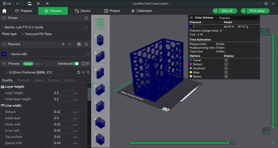Image resolution: width=278 pixels, height=148 pixels.
Task: Click the top handle of vertical layer slider
Action: pyautogui.click(x=273, y=35)
